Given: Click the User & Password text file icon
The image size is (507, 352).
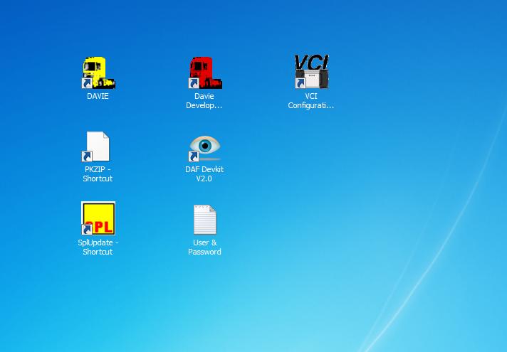Looking at the screenshot, I should point(205,220).
